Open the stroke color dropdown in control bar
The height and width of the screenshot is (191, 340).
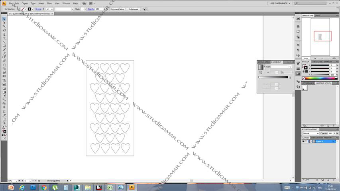click(32, 9)
